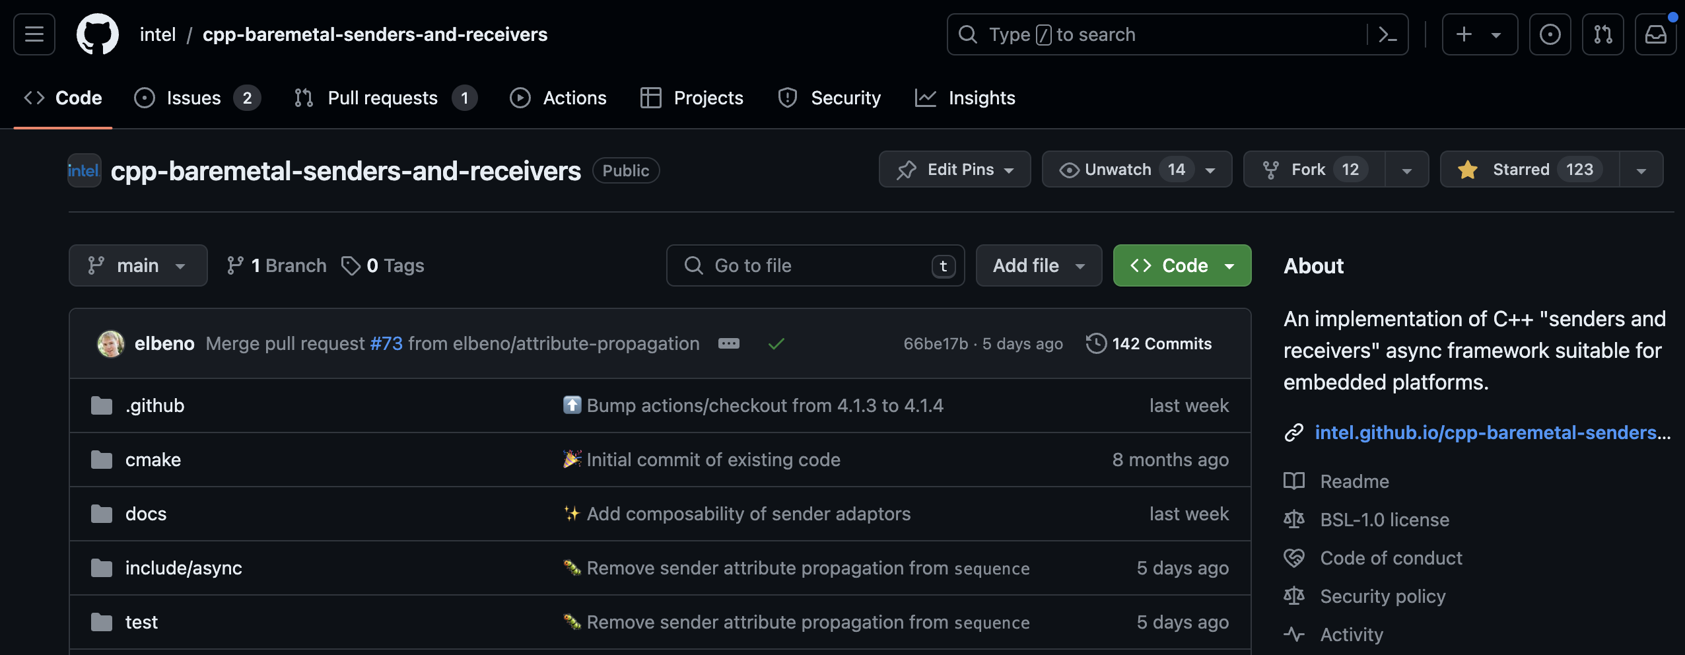Open the pull requests icon in header
Image resolution: width=1685 pixels, height=655 pixels.
tap(1603, 34)
